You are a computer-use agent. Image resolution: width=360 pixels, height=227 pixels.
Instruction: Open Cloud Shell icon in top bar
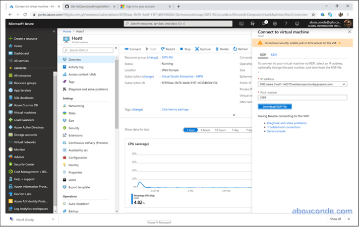point(242,24)
